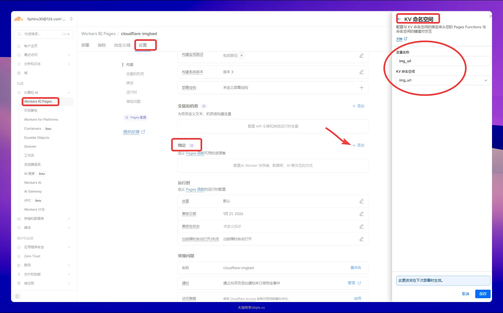The width and height of the screenshot is (503, 313).
Task: Click the Cloudflare logo icon
Action: [x=18, y=19]
